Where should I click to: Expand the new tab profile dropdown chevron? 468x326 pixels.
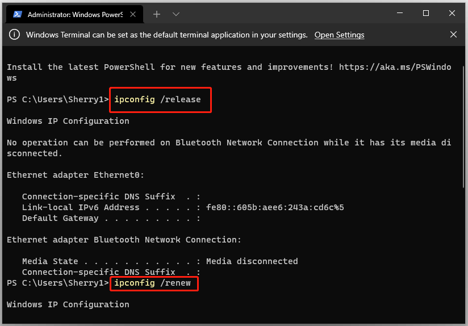pyautogui.click(x=176, y=14)
